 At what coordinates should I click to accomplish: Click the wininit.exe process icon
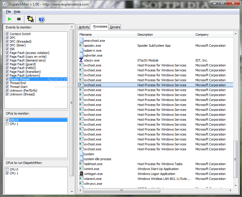[81, 169]
